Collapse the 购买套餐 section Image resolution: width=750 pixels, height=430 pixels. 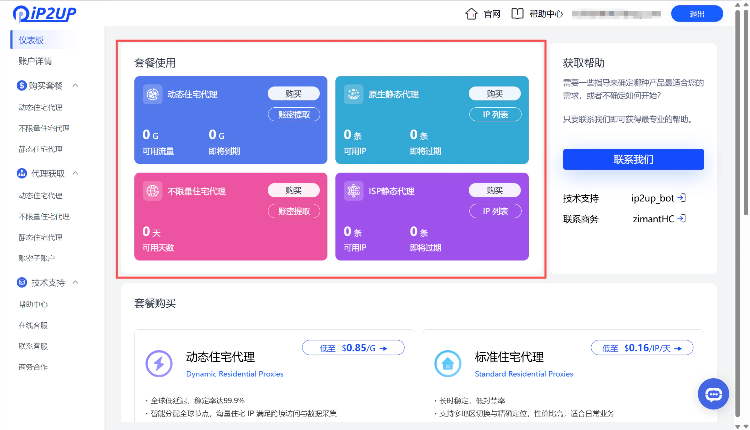pos(75,85)
